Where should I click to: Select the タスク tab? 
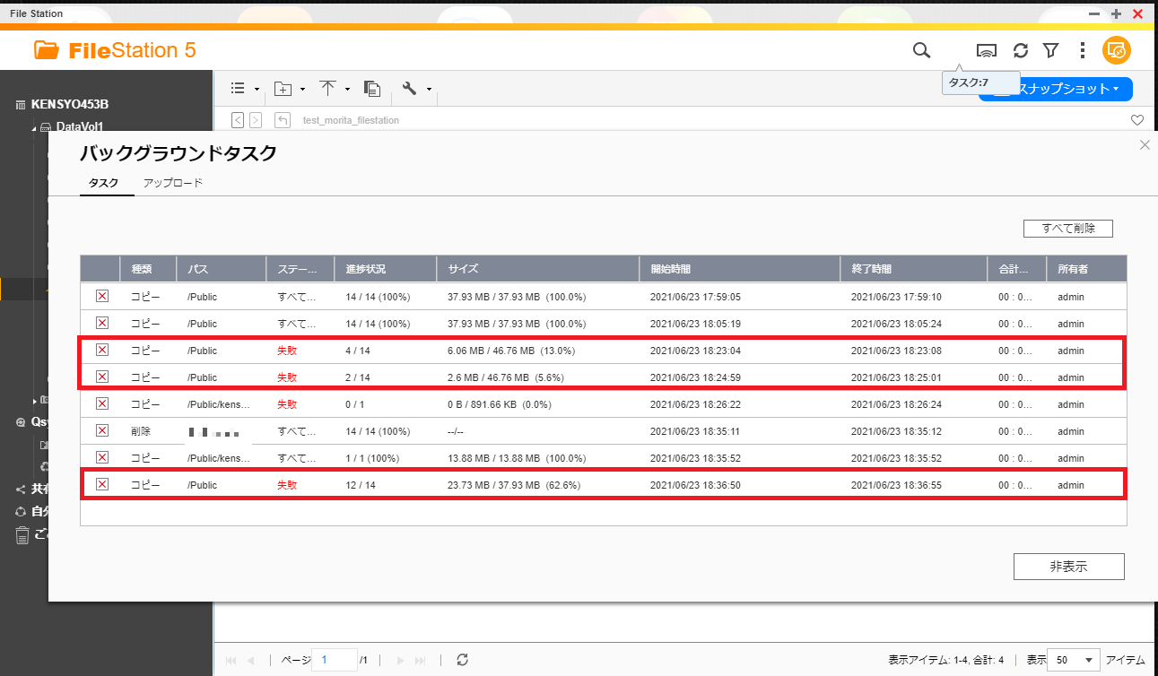click(x=103, y=183)
